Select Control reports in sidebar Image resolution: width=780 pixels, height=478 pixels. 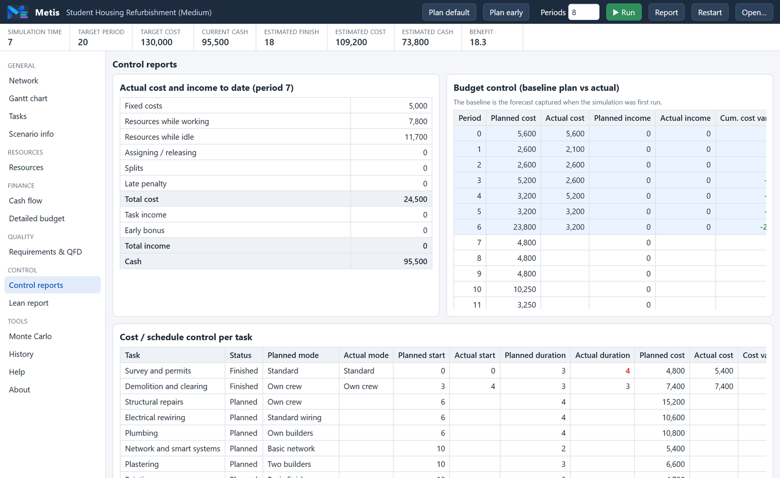53,285
